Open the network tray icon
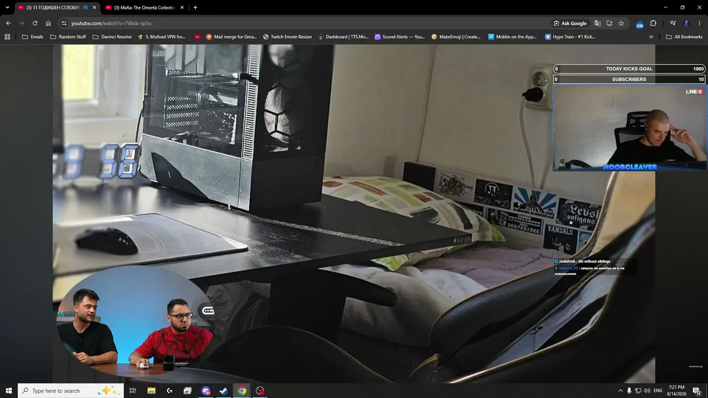The image size is (708, 398). (x=638, y=391)
